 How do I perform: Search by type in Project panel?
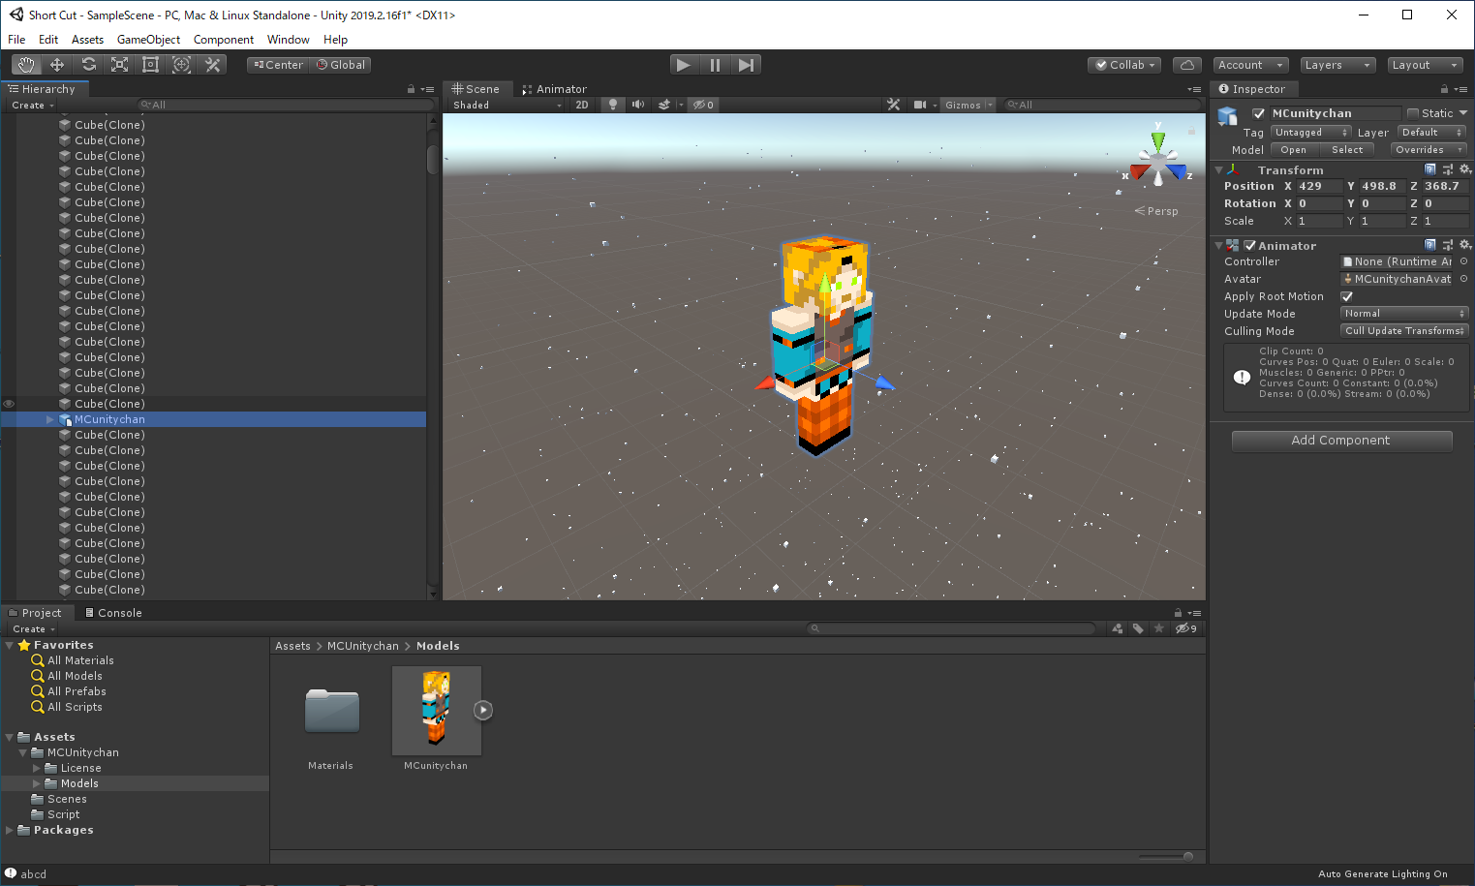pos(1118,628)
